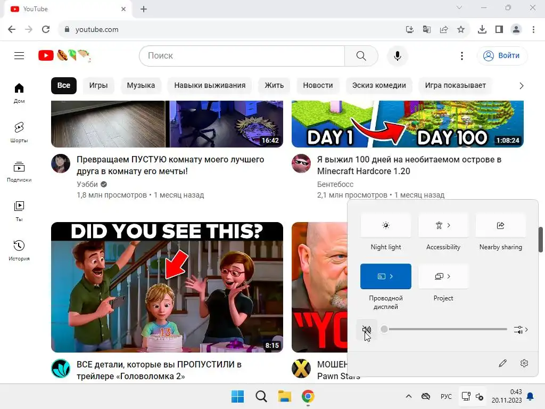Open video titled Превращаем ПУСТУЮ комнату
Viewport: 545px width, 409px height.
[170, 165]
